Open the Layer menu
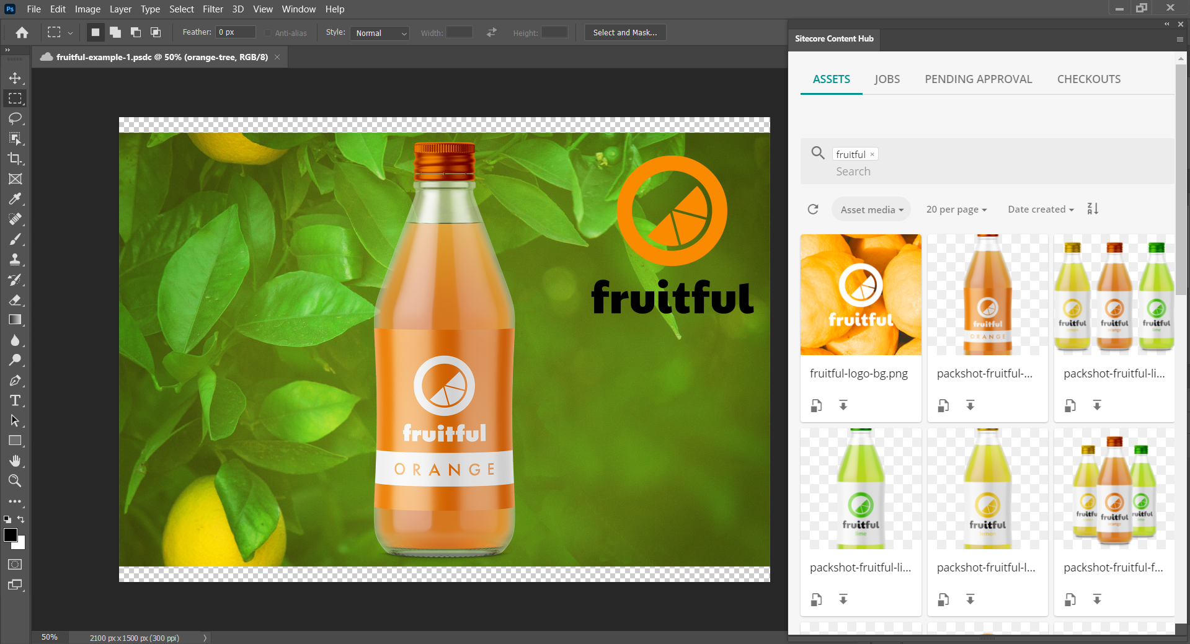The width and height of the screenshot is (1190, 644). click(120, 9)
